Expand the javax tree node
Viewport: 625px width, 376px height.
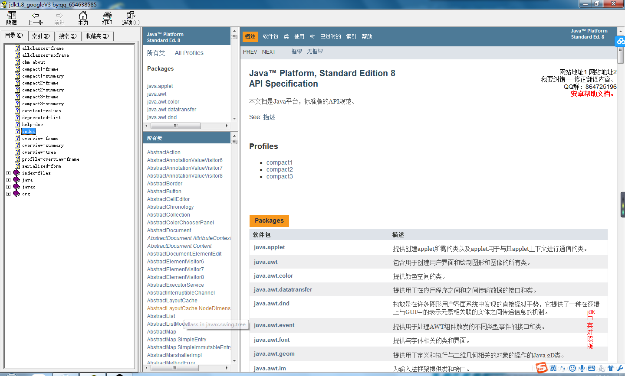point(9,187)
